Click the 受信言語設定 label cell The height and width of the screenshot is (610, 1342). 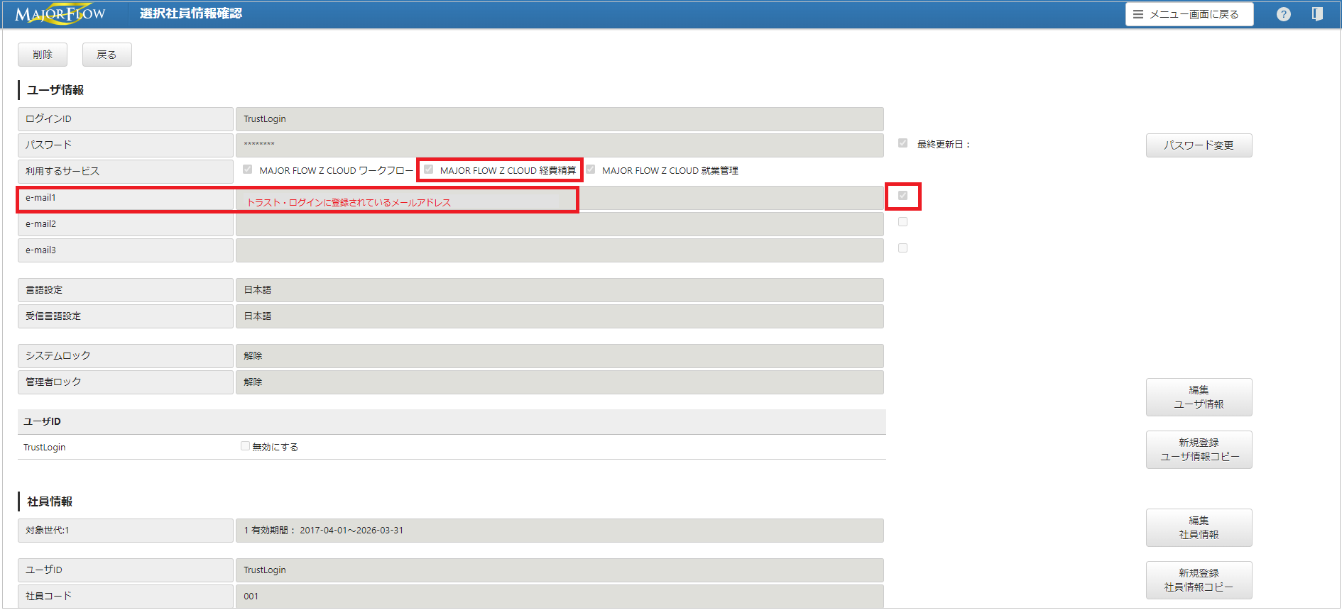pos(126,316)
